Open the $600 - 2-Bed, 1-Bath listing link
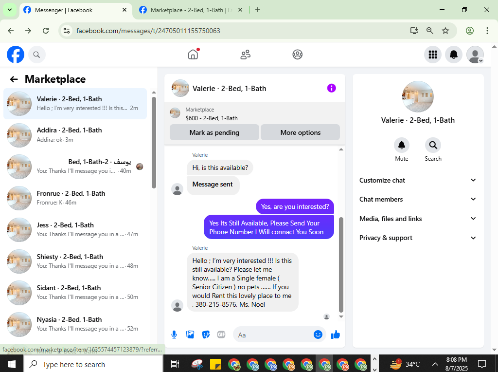Viewport: 498px width, 372px height. [x=212, y=118]
